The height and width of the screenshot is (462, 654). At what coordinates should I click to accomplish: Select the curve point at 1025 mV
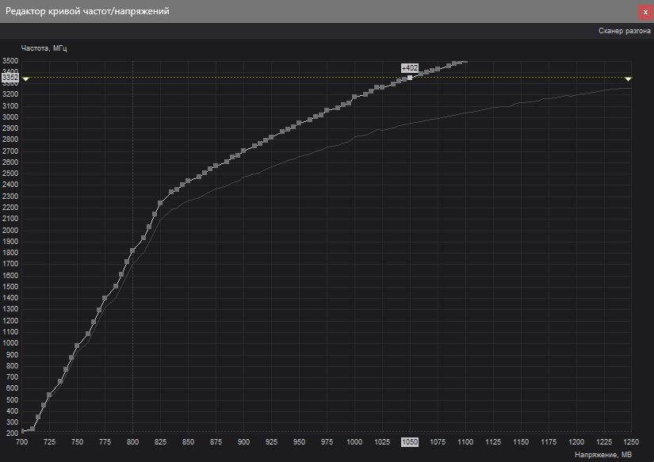(382, 87)
